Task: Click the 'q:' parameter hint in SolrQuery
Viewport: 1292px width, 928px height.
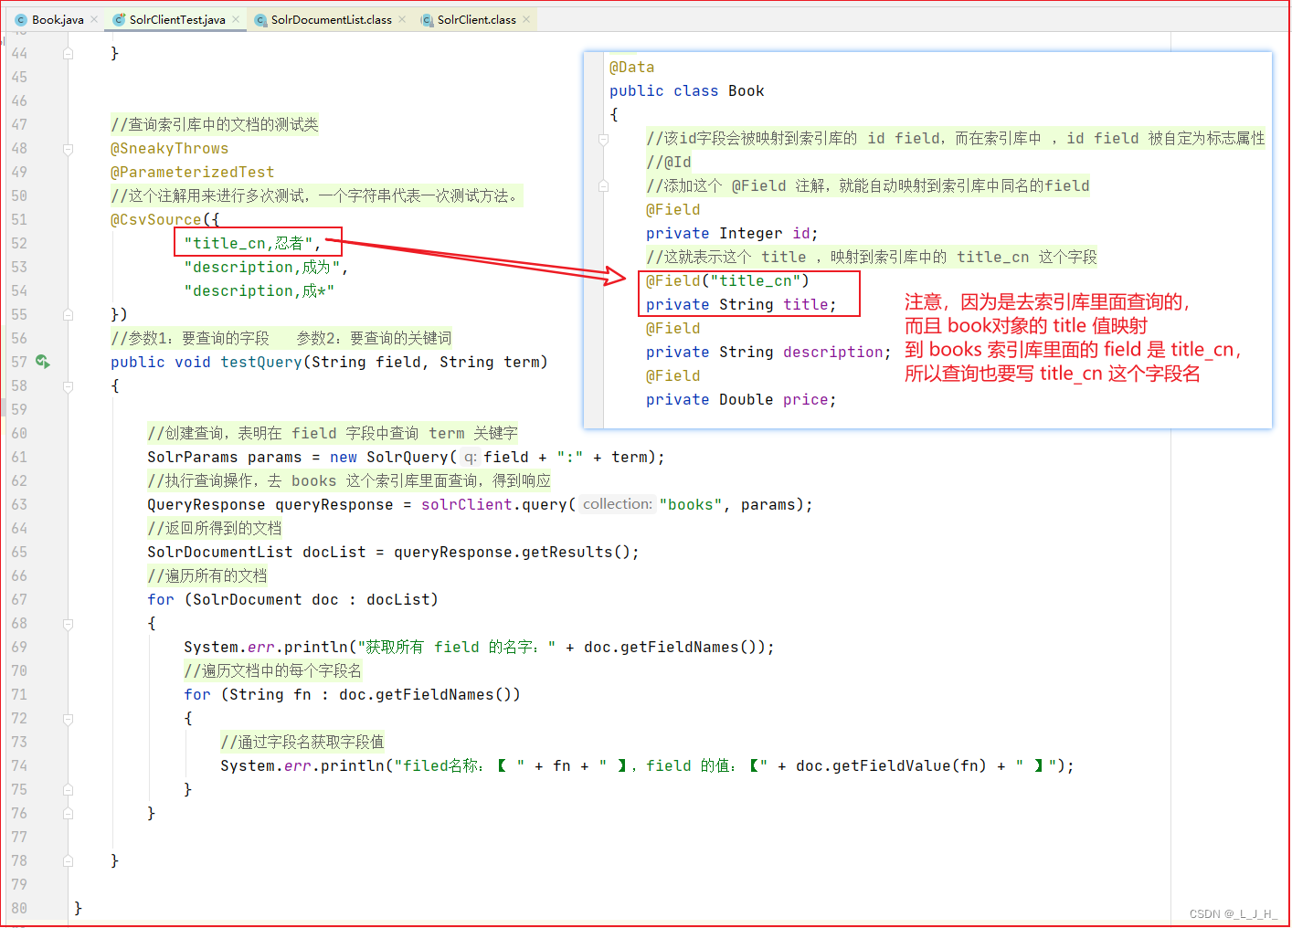Action: click(x=470, y=457)
